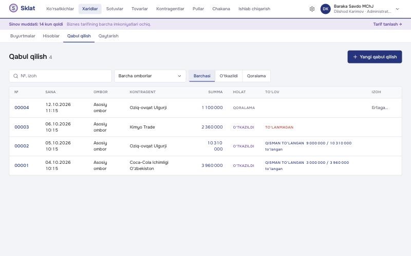The width and height of the screenshot is (411, 256).
Task: Open Kontragentlar in the navigation
Action: click(x=170, y=9)
